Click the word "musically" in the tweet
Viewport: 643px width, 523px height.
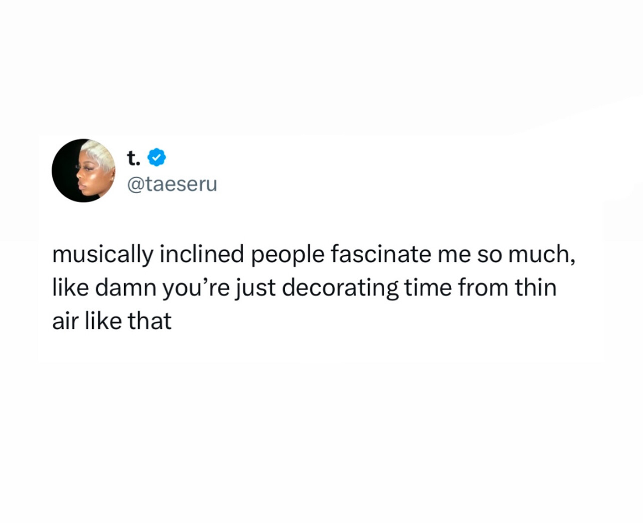103,255
